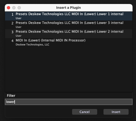This screenshot has width=136, height=121.
Task: Click the Cancel button
Action: pyautogui.click(x=85, y=112)
